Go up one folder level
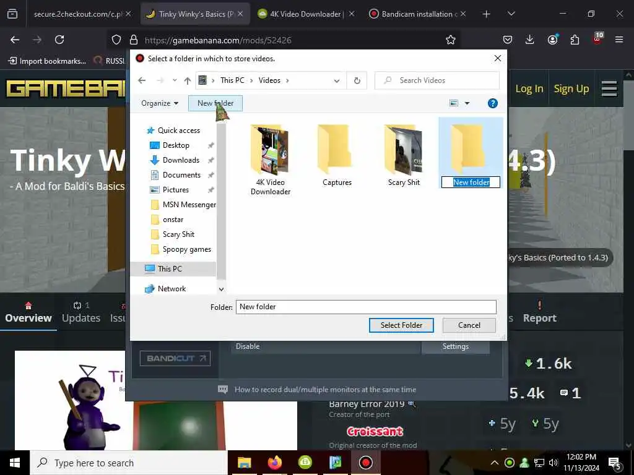This screenshot has height=475, width=634. (187, 80)
